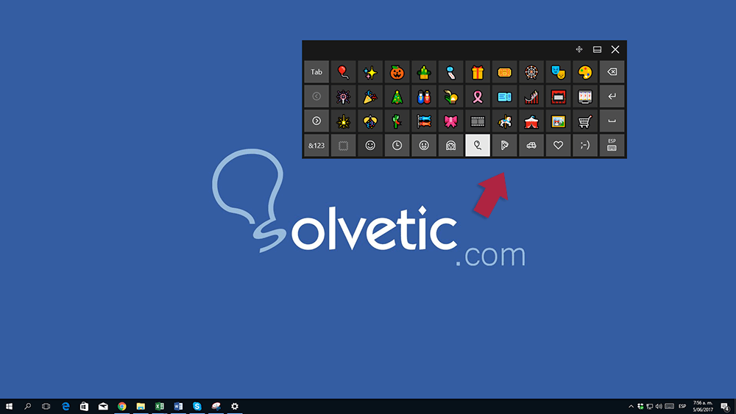Insert the artist palette emoji
This screenshot has height=414, width=736.
[585, 72]
